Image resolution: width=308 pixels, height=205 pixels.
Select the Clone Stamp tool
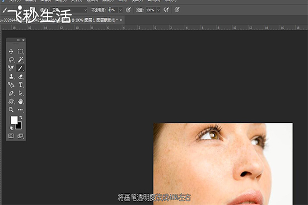click(x=11, y=76)
